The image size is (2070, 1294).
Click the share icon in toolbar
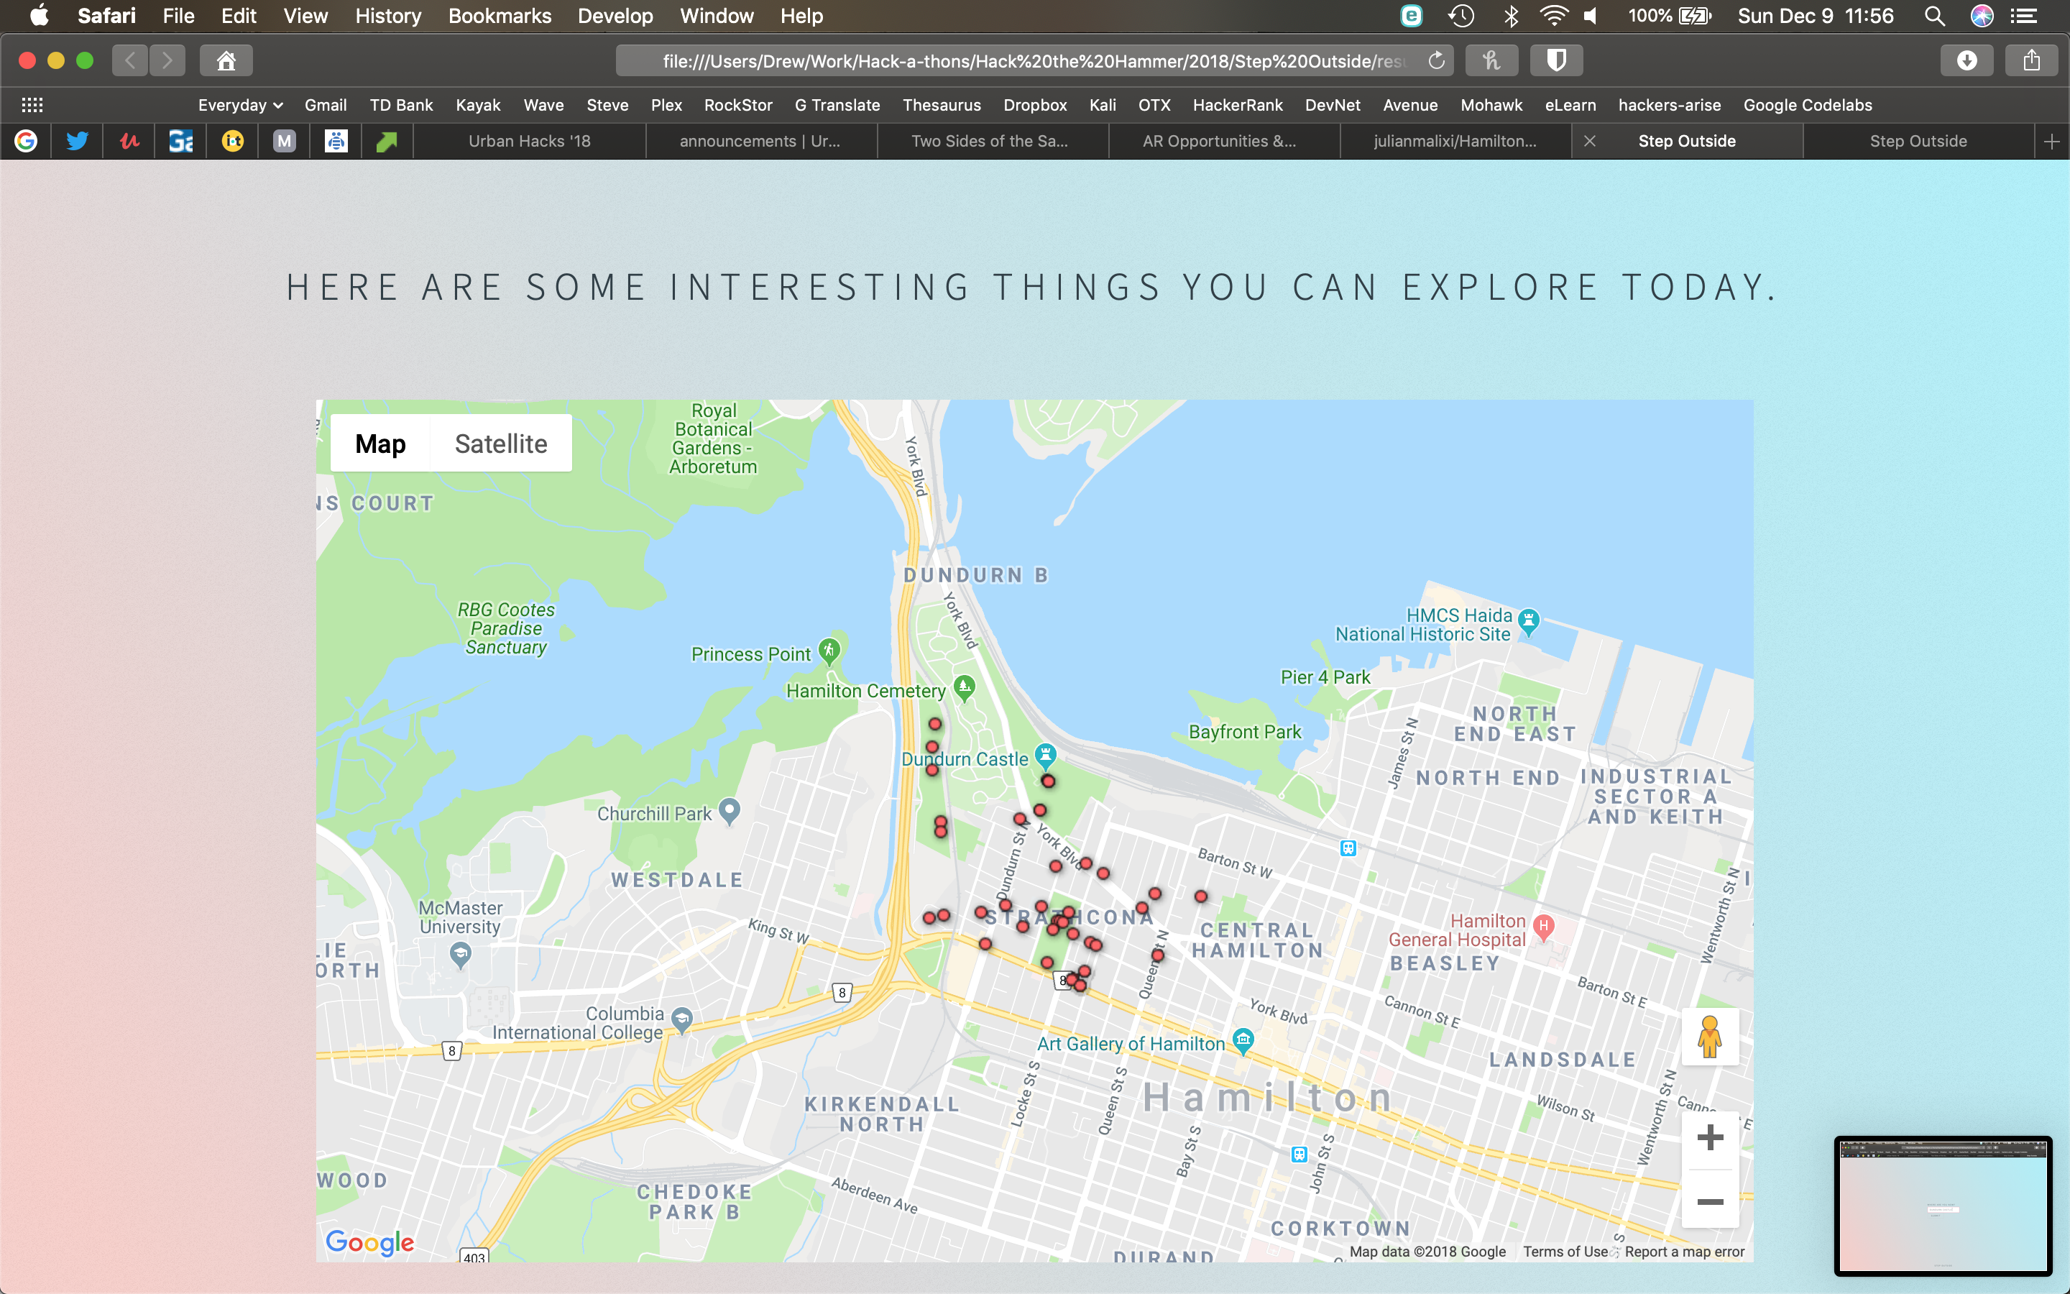point(2031,61)
